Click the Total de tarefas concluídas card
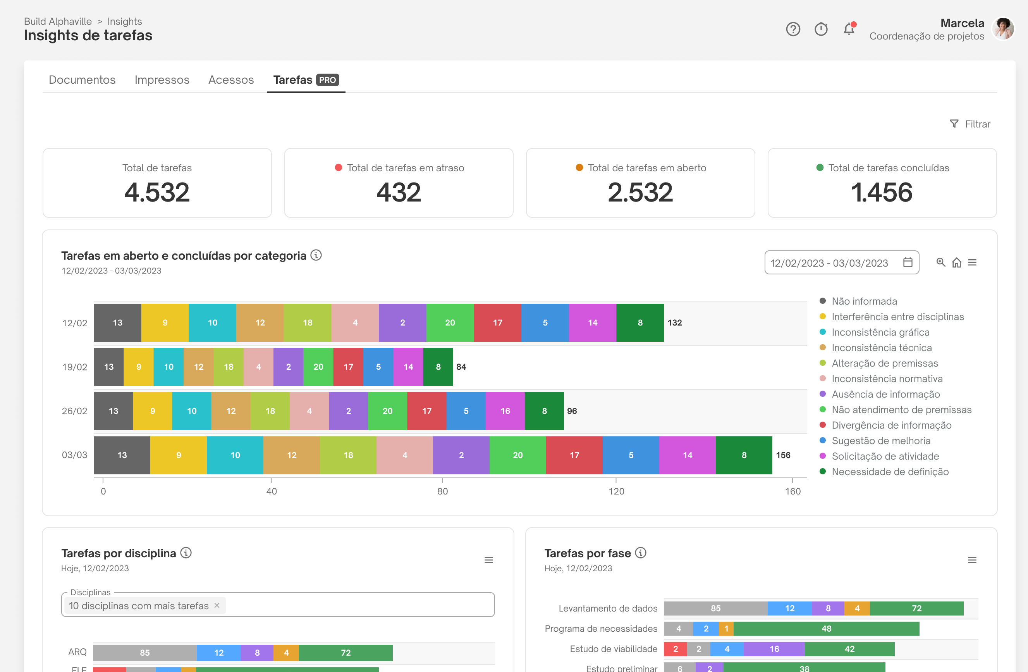 [x=882, y=183]
